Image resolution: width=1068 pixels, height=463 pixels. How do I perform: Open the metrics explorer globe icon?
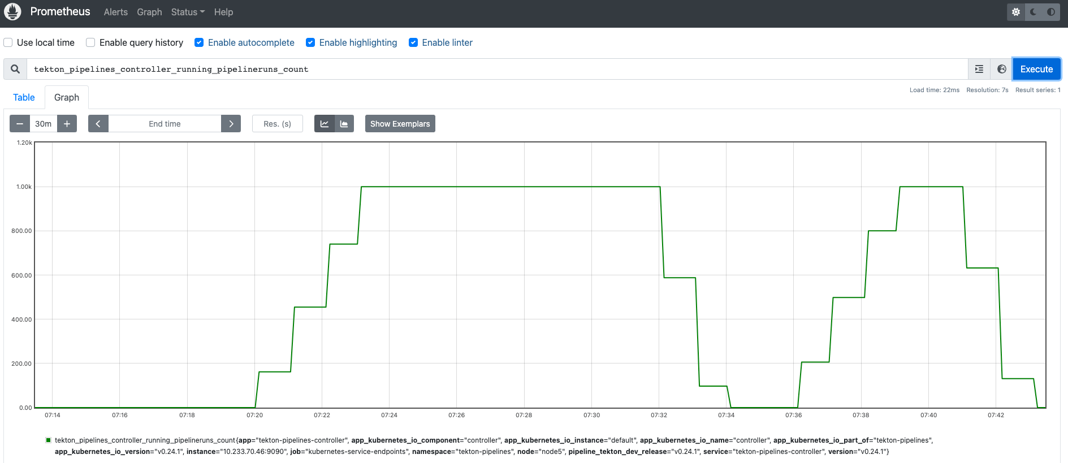coord(1001,69)
